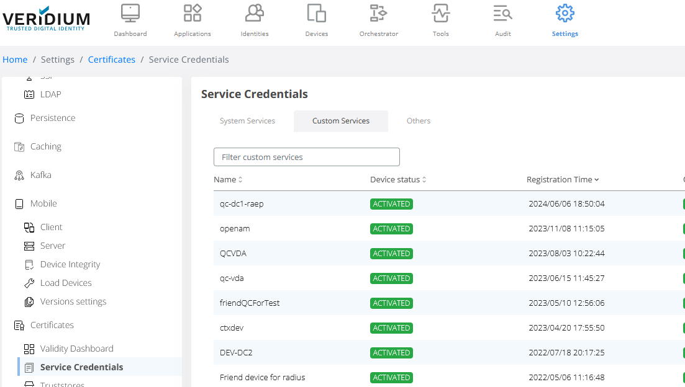Open the Orchestrator icon
This screenshot has height=387, width=685.
click(379, 13)
